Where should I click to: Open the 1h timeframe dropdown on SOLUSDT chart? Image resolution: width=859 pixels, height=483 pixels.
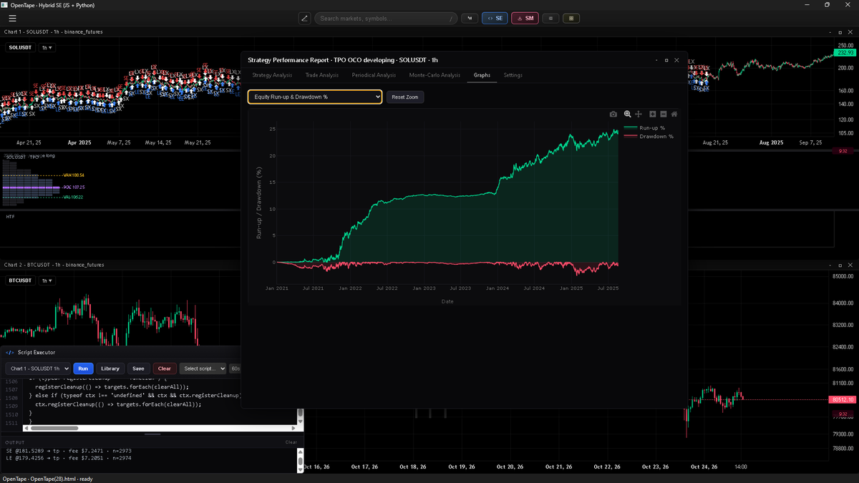click(x=48, y=47)
